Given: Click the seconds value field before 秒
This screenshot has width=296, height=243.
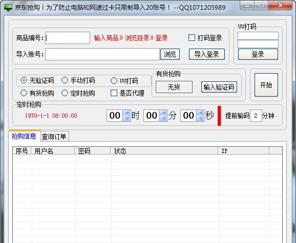Looking at the screenshot, I should [188, 116].
